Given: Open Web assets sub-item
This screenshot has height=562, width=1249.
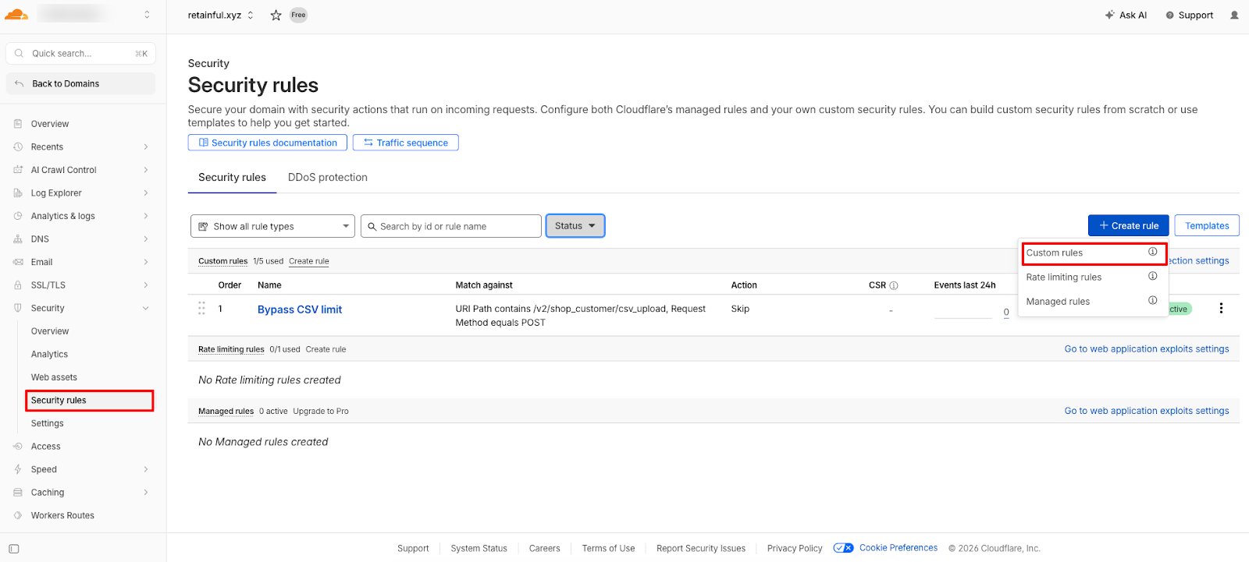Looking at the screenshot, I should tap(54, 377).
